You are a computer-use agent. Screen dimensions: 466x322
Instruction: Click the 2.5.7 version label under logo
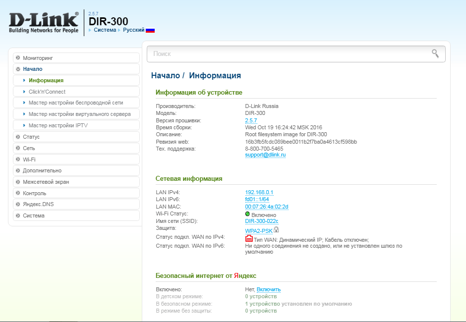click(x=93, y=14)
